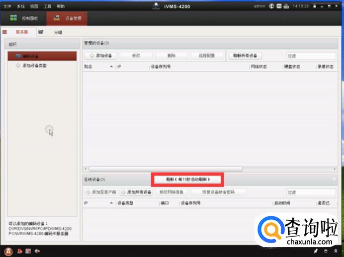Open the 工具 menu
The height and width of the screenshot is (257, 344).
pyautogui.click(x=47, y=6)
